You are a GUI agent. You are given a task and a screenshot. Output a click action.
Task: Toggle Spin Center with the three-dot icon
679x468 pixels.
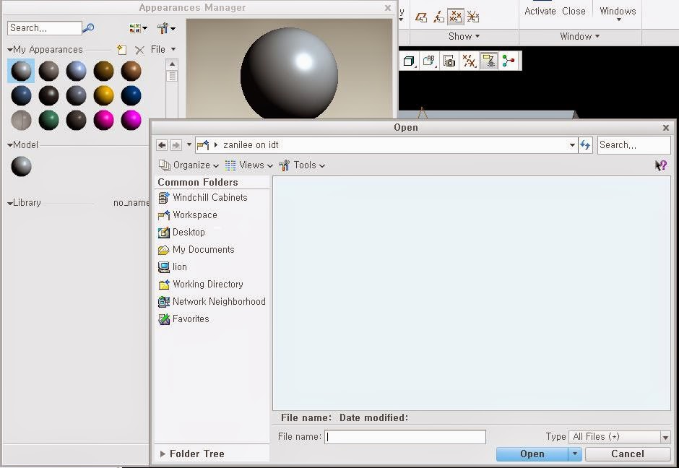[509, 61]
